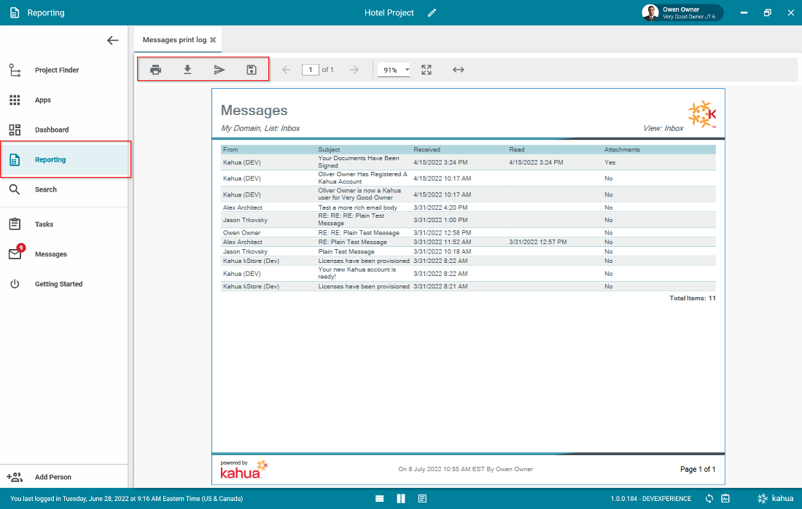Close the Messages print log tab

[x=213, y=40]
